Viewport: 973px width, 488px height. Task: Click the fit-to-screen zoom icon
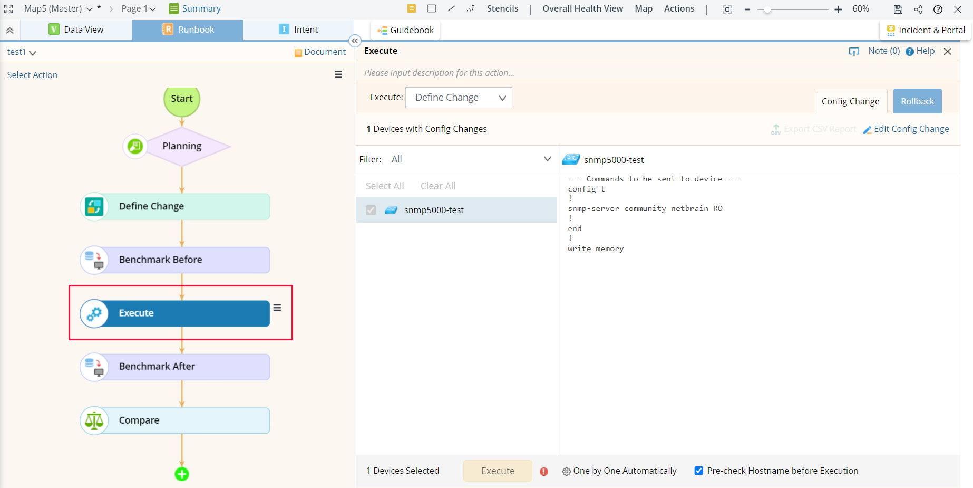(x=727, y=9)
